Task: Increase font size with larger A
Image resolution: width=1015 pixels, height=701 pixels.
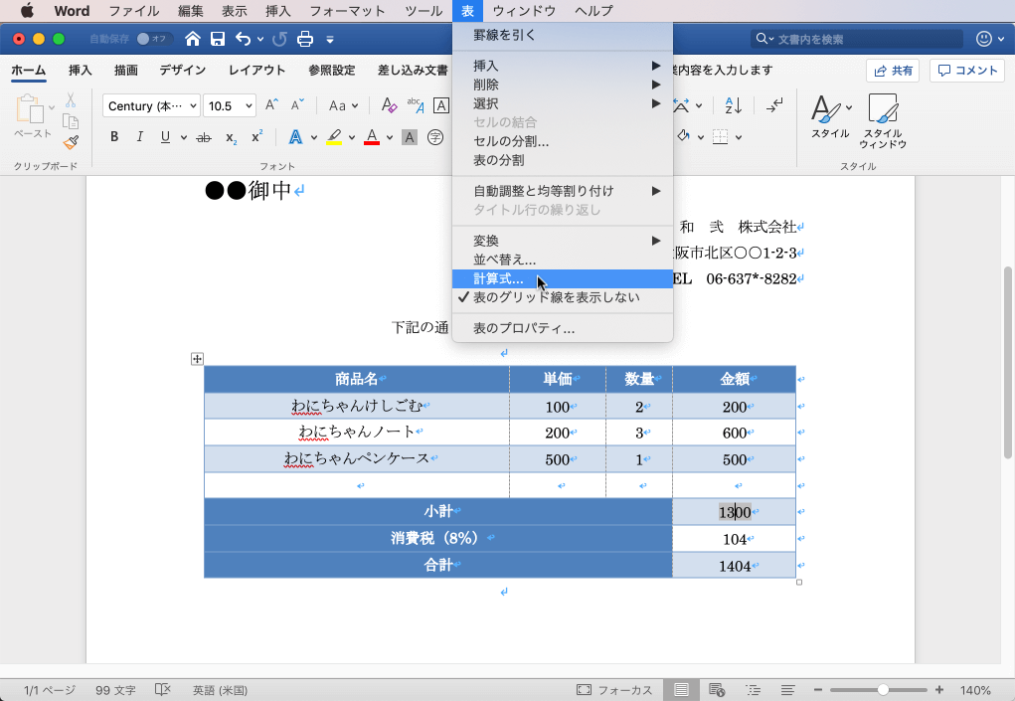Action: [271, 104]
